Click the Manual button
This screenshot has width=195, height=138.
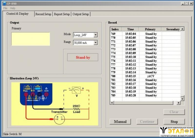click(120, 122)
